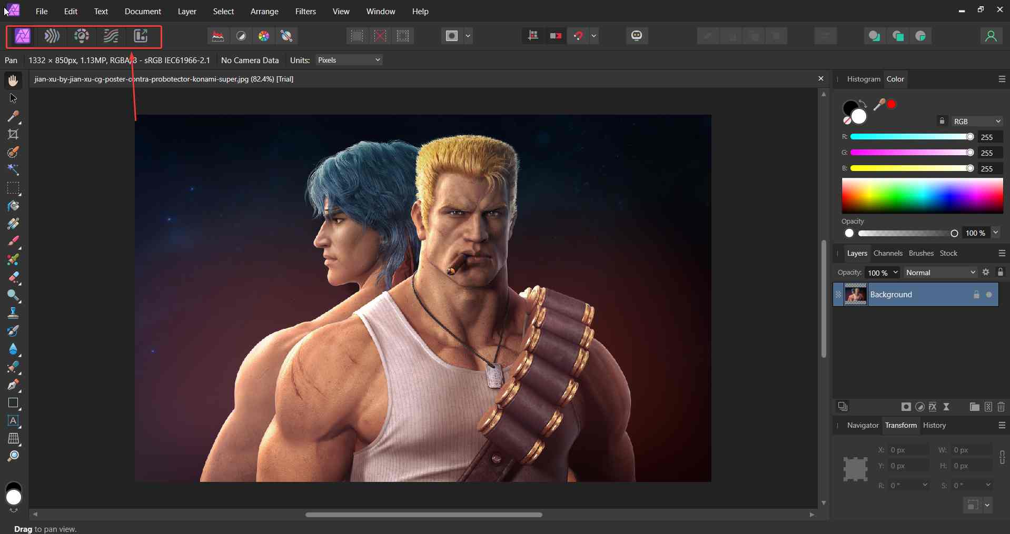Screen dimensions: 1010x534
Task: Switch to the Channels tab
Action: coord(888,253)
